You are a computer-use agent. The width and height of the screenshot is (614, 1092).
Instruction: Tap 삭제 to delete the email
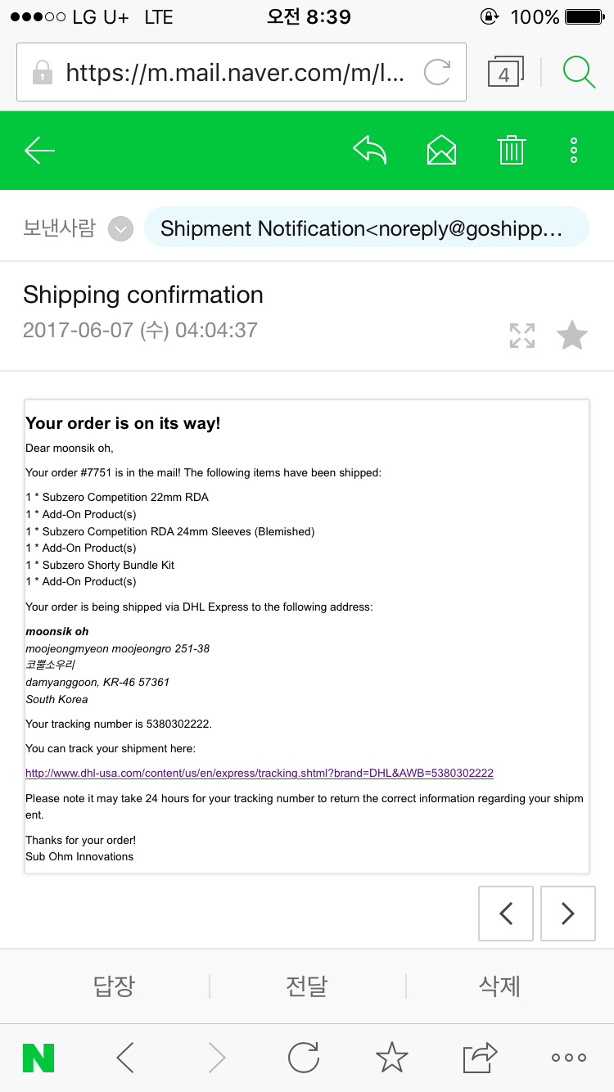pos(499,986)
